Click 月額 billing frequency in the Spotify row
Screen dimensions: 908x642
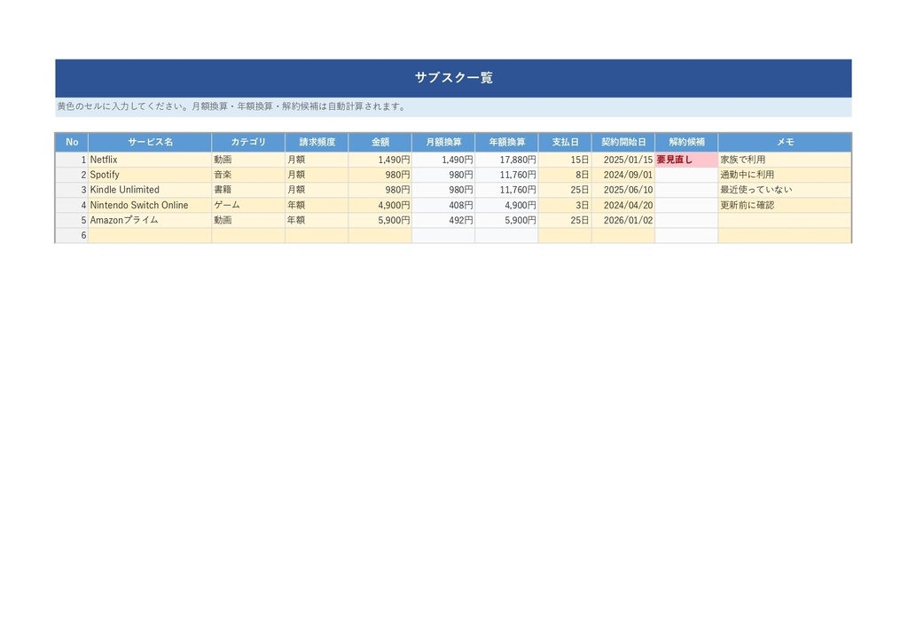(317, 175)
